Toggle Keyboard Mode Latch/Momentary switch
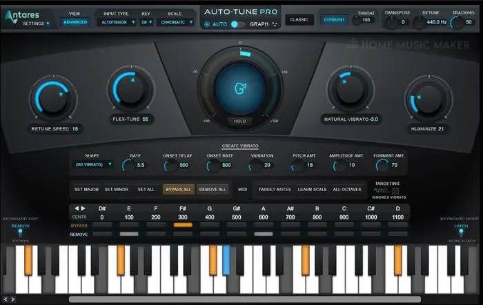 click(x=461, y=233)
